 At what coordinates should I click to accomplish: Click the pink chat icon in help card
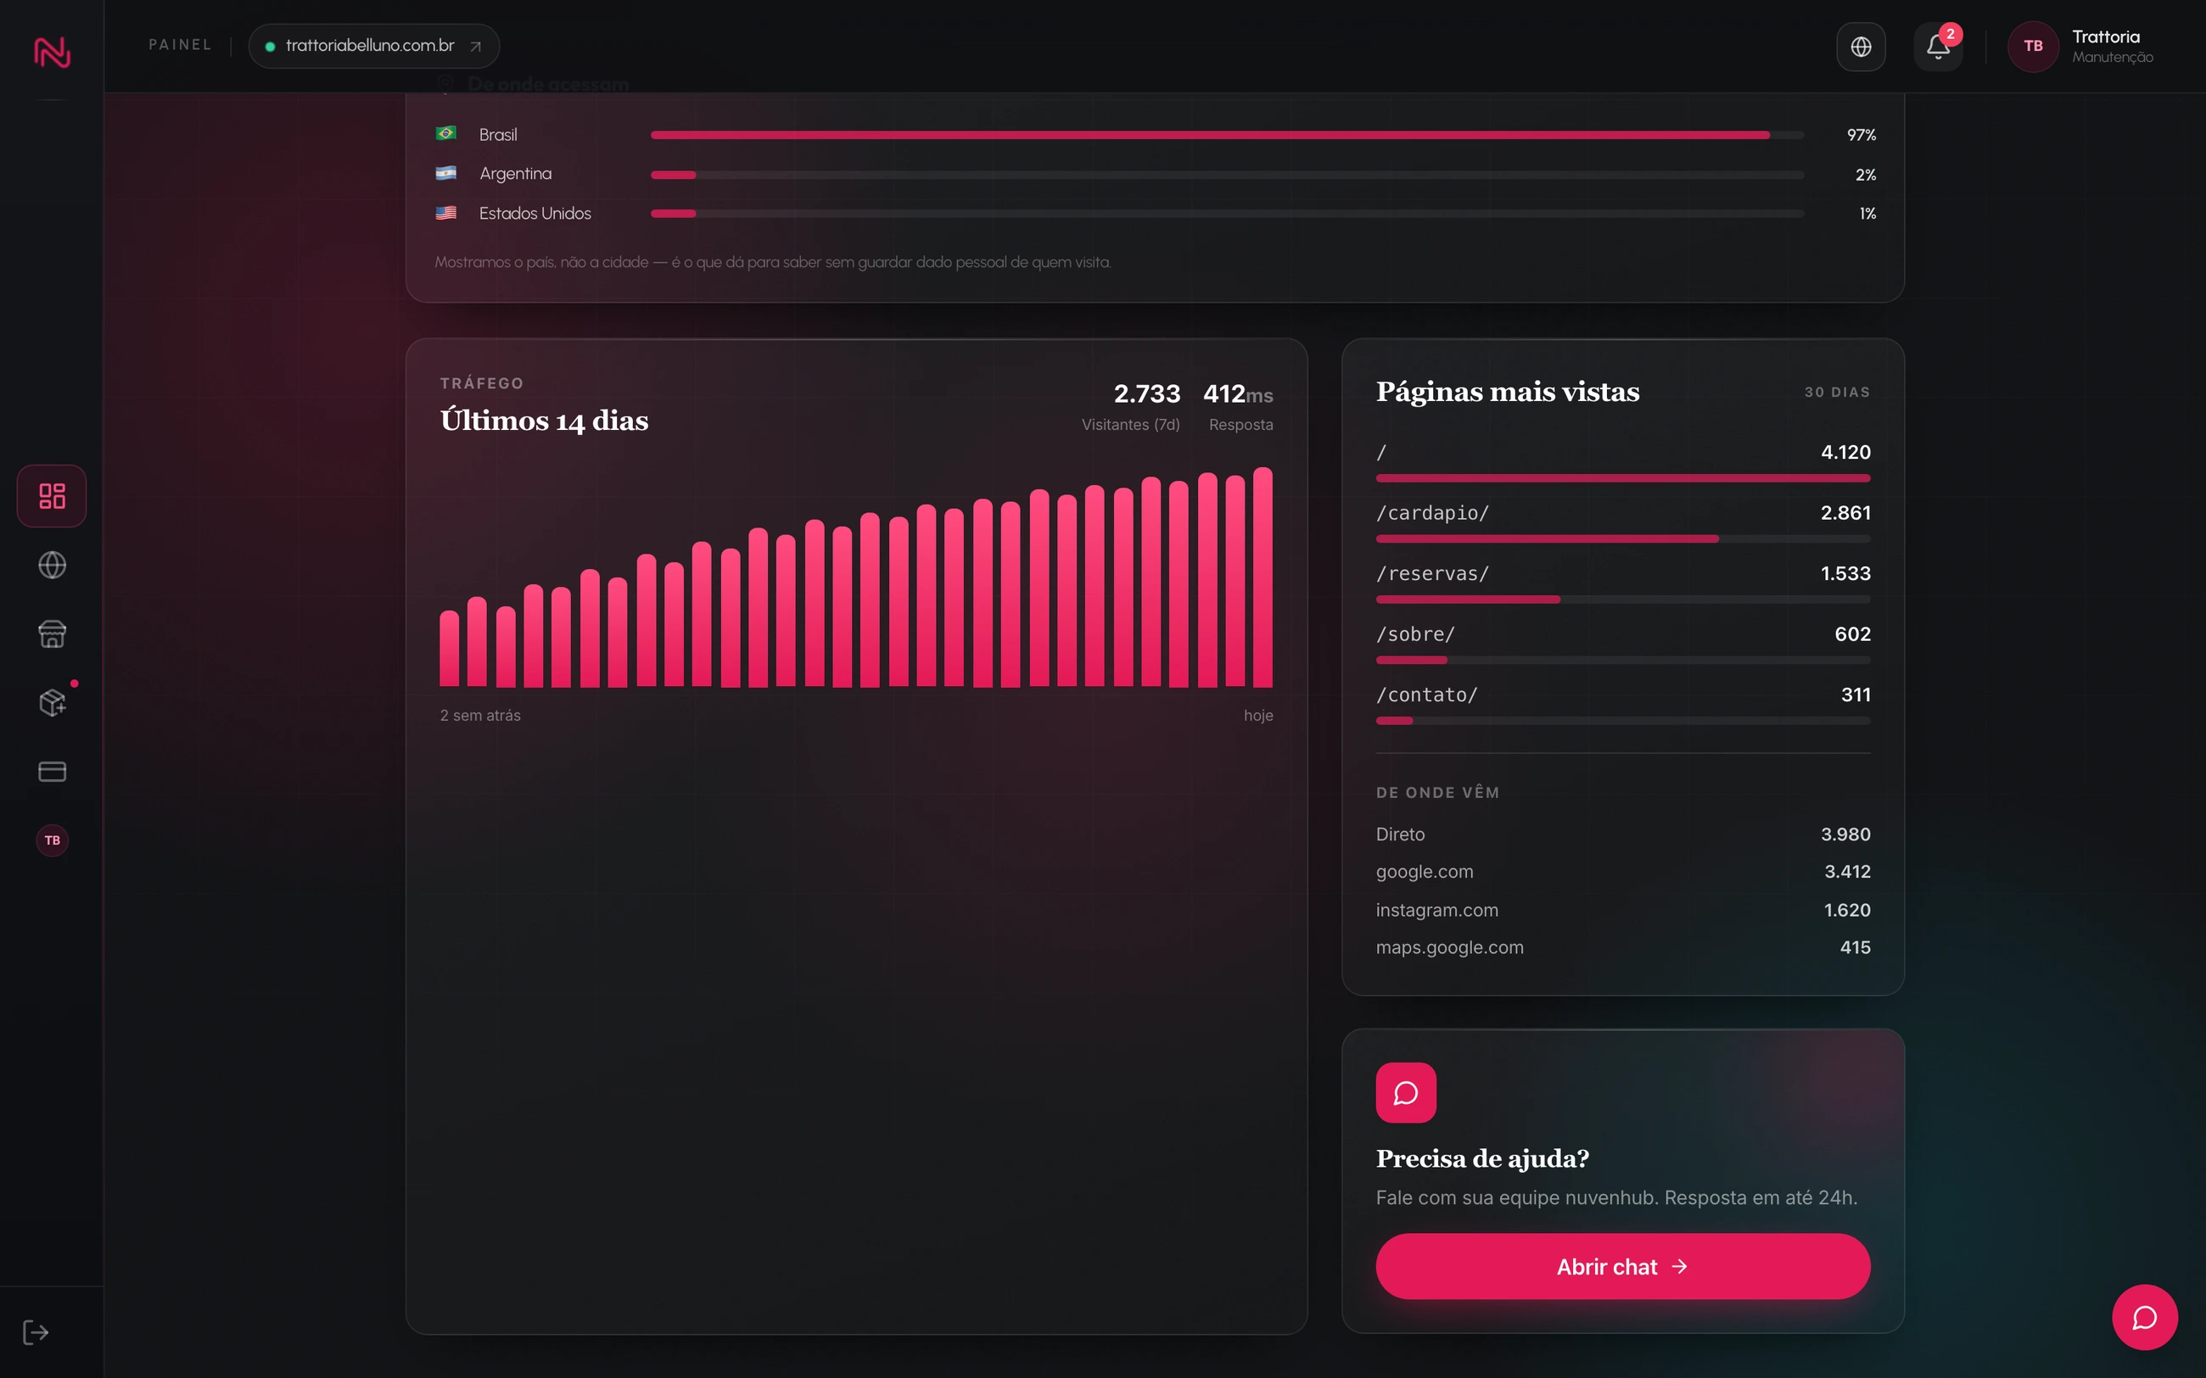1406,1093
